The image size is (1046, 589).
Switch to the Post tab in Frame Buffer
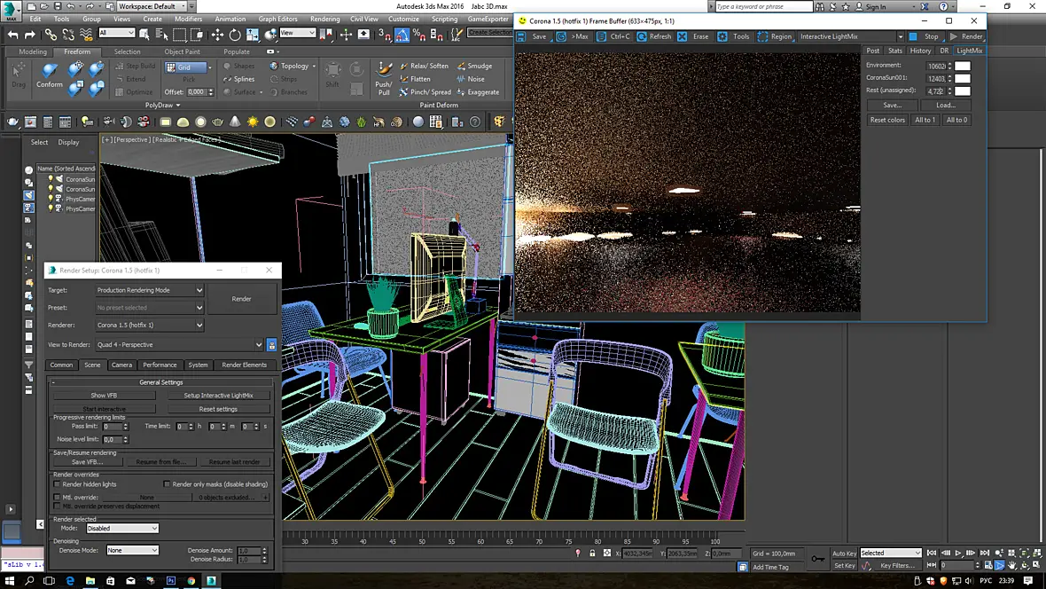tap(872, 51)
